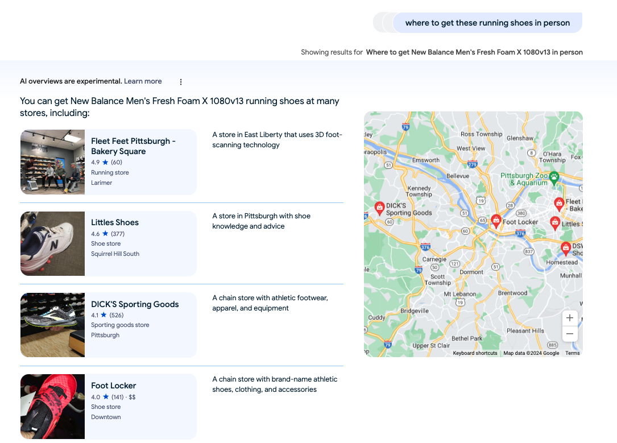
Task: Click 'AI overviews are experimental' notice text
Action: click(71, 81)
